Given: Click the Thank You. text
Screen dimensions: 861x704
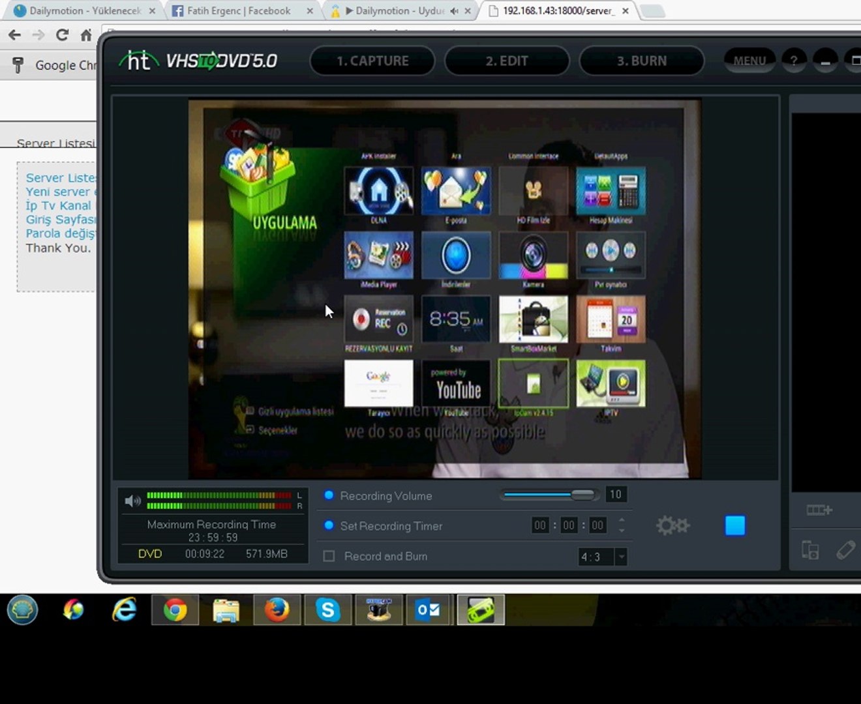Looking at the screenshot, I should pyautogui.click(x=58, y=248).
